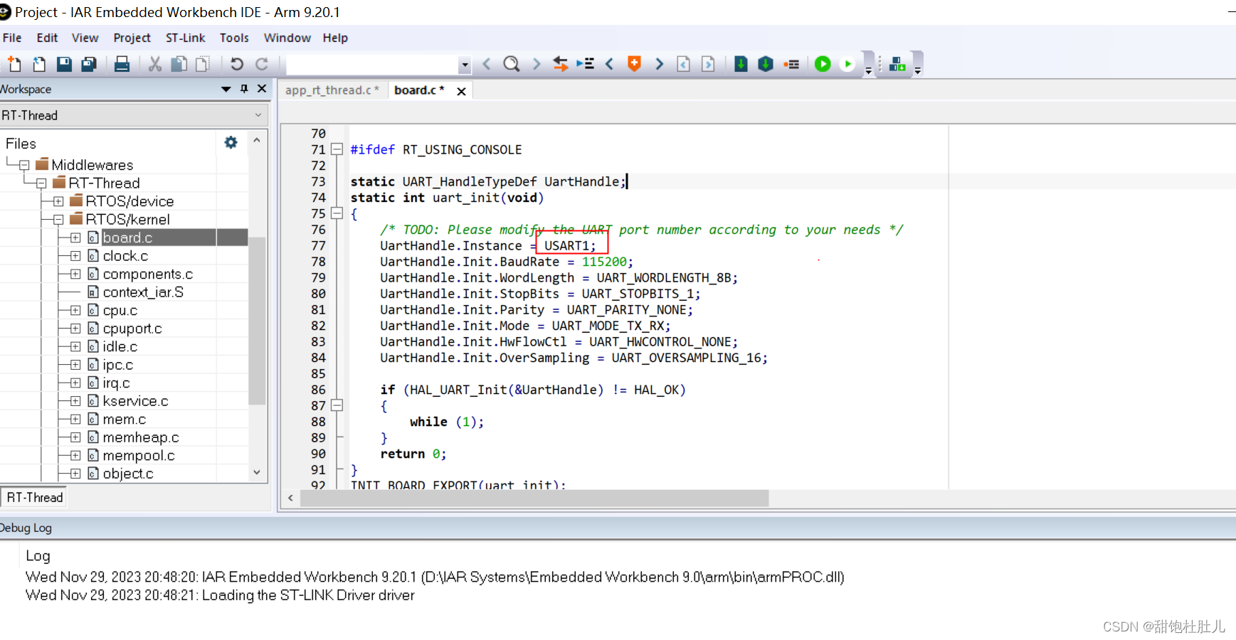
Task: Print the current document
Action: (x=122, y=64)
